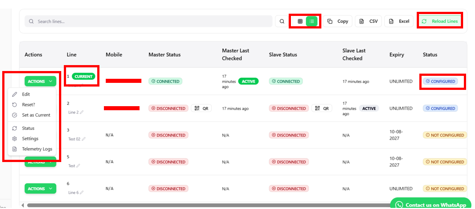Choose Edit from the actions menu
The image size is (475, 209).
pyautogui.click(x=26, y=94)
